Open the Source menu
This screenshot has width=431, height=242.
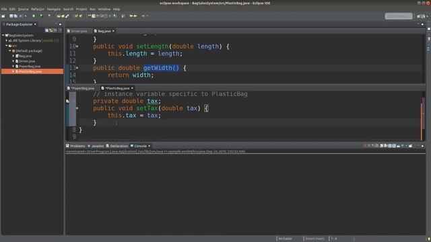(x=23, y=9)
